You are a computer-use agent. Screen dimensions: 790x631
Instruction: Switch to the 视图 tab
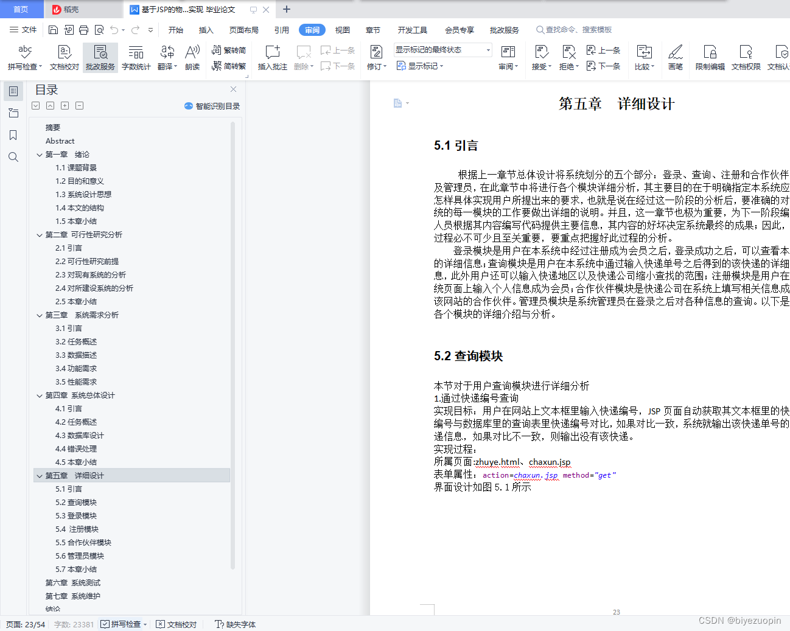tap(343, 30)
